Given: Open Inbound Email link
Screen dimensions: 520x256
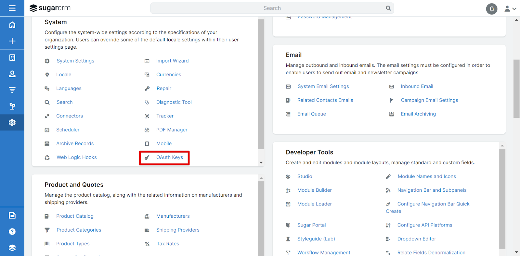Looking at the screenshot, I should point(417,86).
